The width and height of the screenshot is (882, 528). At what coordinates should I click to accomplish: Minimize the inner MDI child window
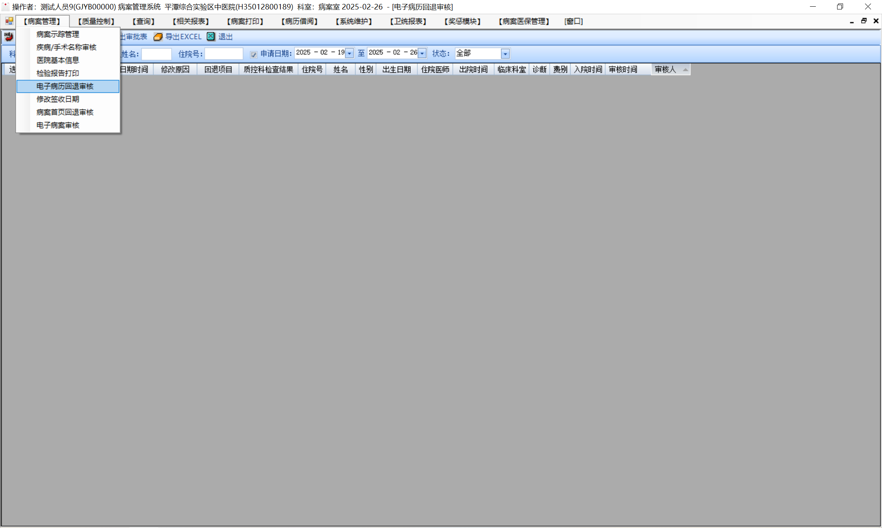click(x=852, y=21)
